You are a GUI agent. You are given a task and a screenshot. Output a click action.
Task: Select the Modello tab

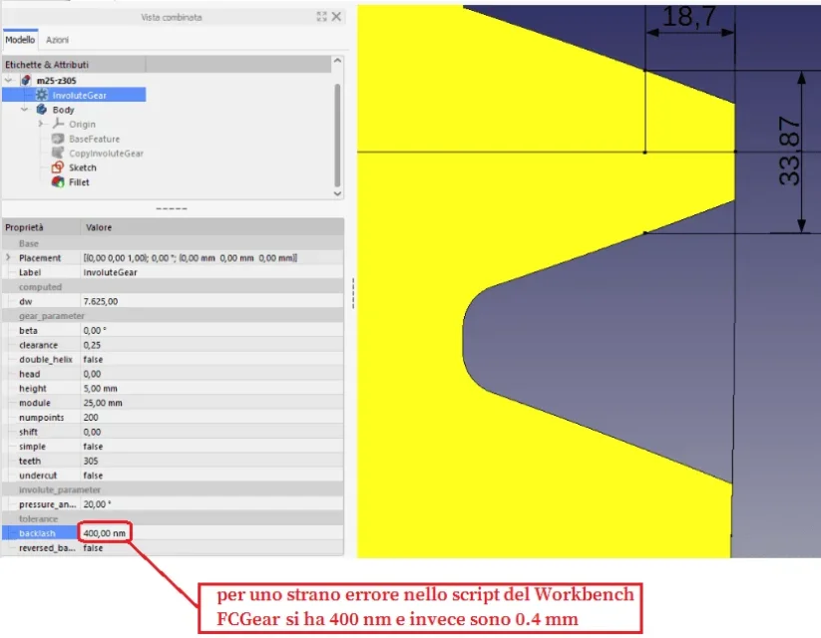pos(19,40)
